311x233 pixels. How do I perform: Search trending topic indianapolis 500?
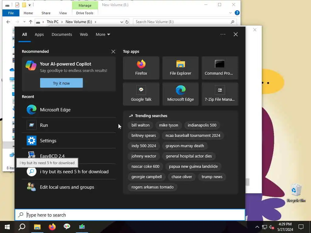[202, 125]
